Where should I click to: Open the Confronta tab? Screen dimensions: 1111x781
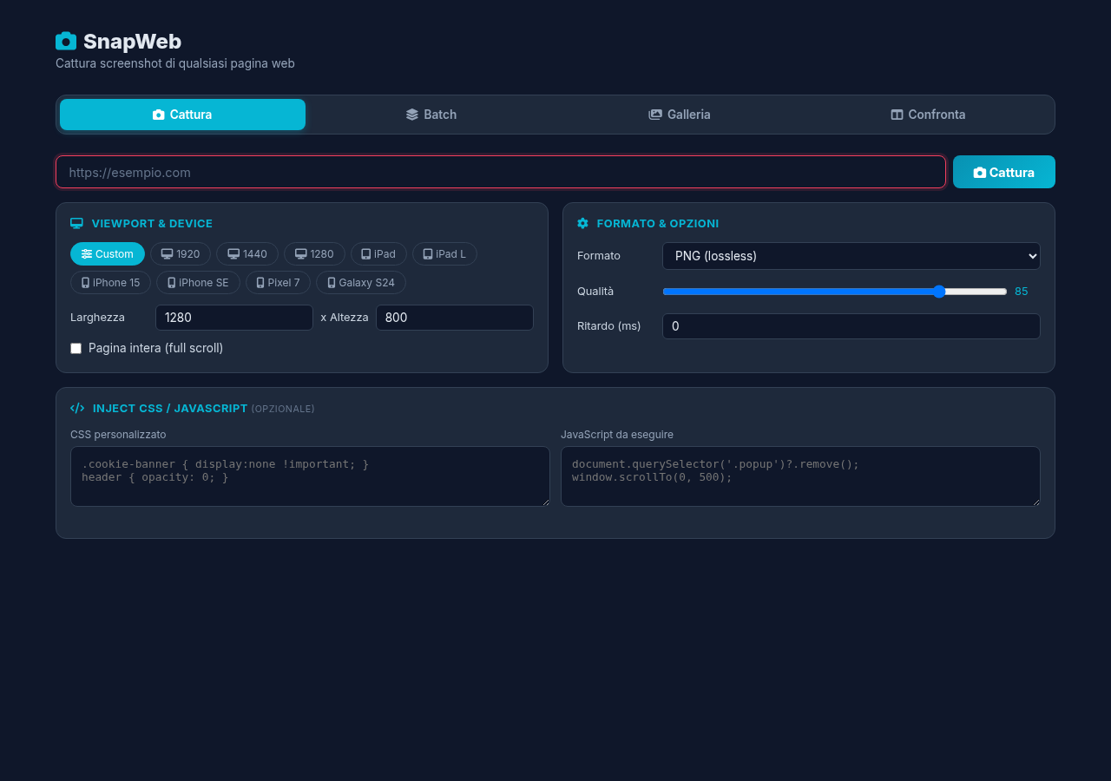click(x=928, y=115)
